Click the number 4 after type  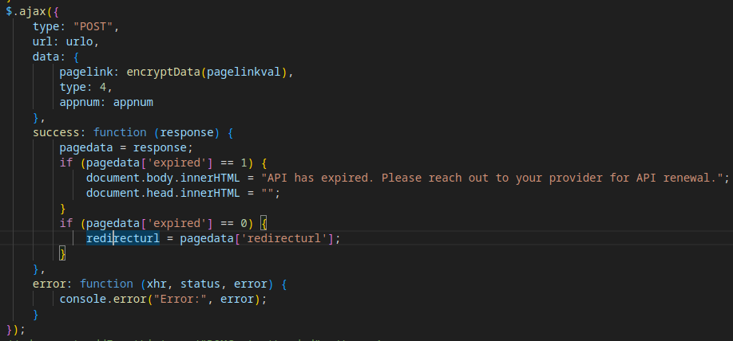coord(102,87)
